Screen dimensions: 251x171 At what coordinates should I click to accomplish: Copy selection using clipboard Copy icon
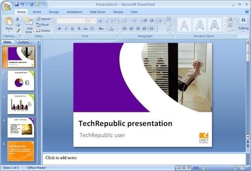[x=17, y=25]
